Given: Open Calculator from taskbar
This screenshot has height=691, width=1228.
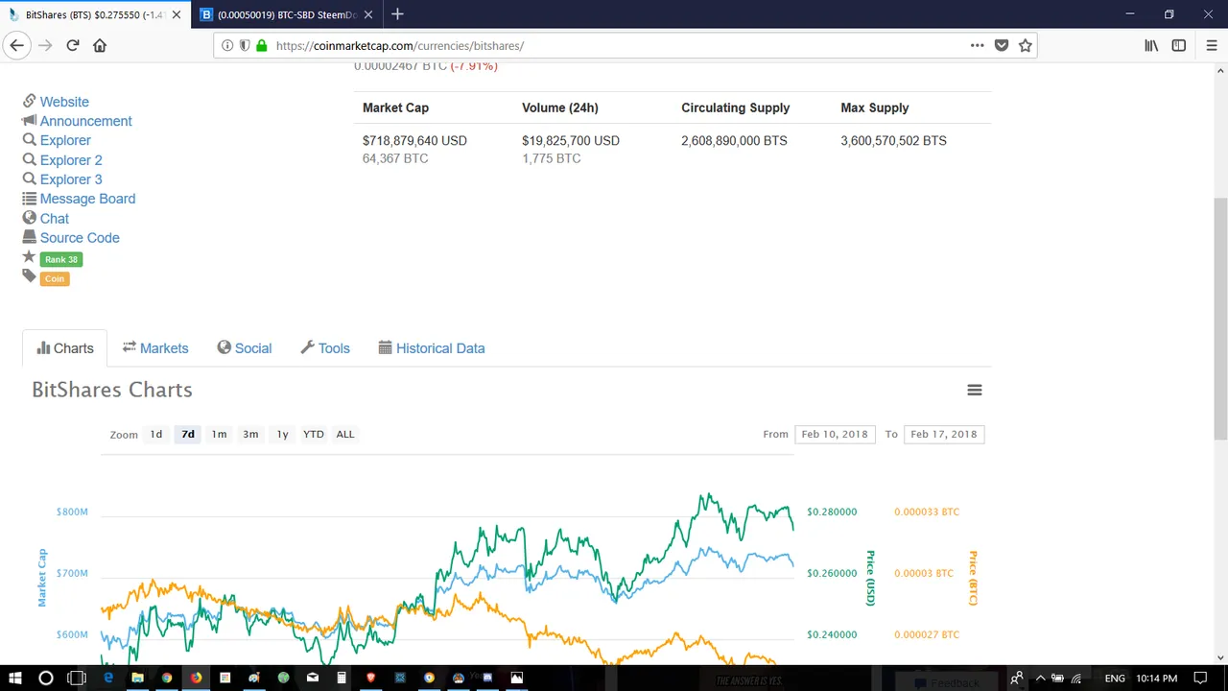Looking at the screenshot, I should [x=342, y=679].
